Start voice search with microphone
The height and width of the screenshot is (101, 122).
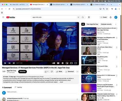pos(89,17)
